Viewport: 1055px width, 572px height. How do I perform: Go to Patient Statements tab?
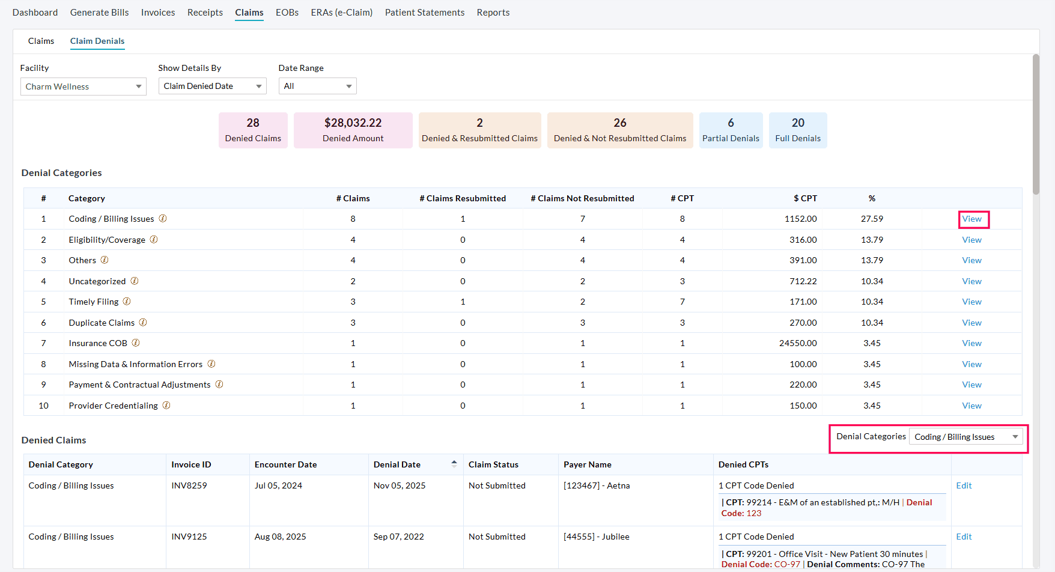coord(424,13)
